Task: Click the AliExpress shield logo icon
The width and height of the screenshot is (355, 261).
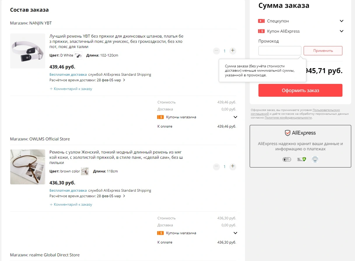Action: (287, 133)
